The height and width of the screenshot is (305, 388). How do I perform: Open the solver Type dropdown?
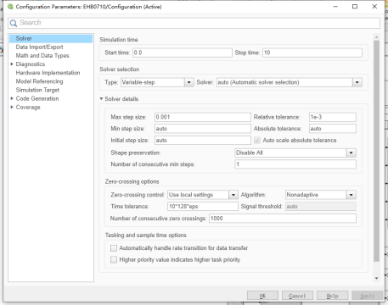pyautogui.click(x=188, y=82)
